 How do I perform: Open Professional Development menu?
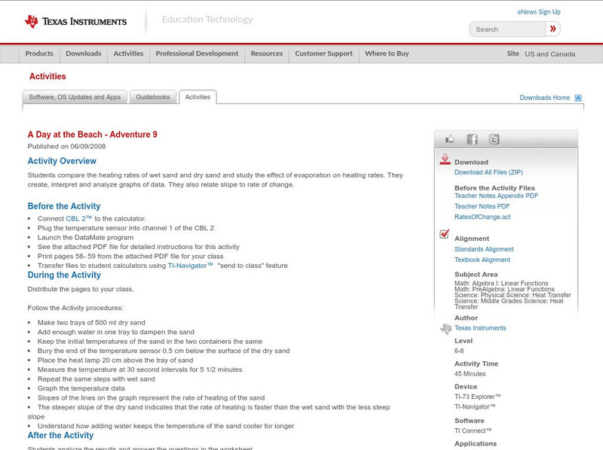[197, 53]
